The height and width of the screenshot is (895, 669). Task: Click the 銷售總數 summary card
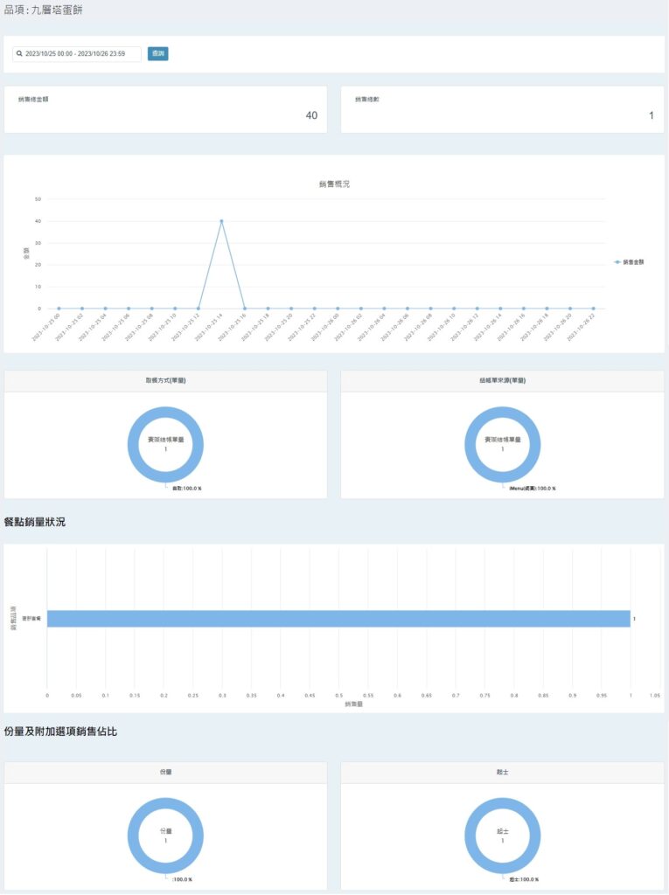click(502, 109)
